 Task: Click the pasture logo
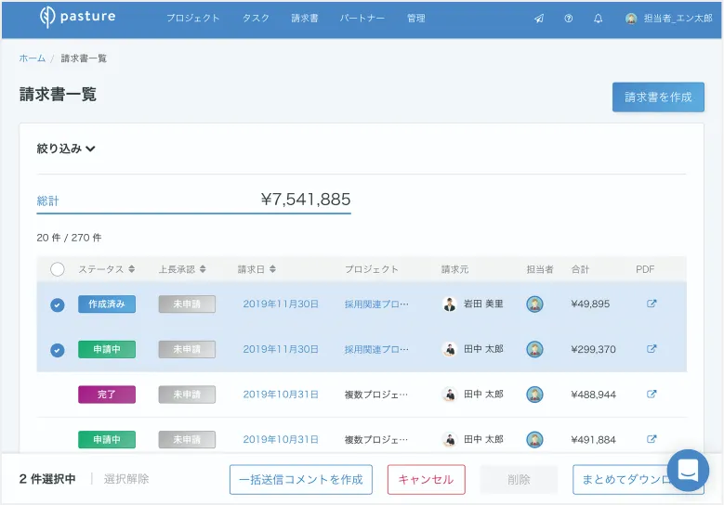78,18
